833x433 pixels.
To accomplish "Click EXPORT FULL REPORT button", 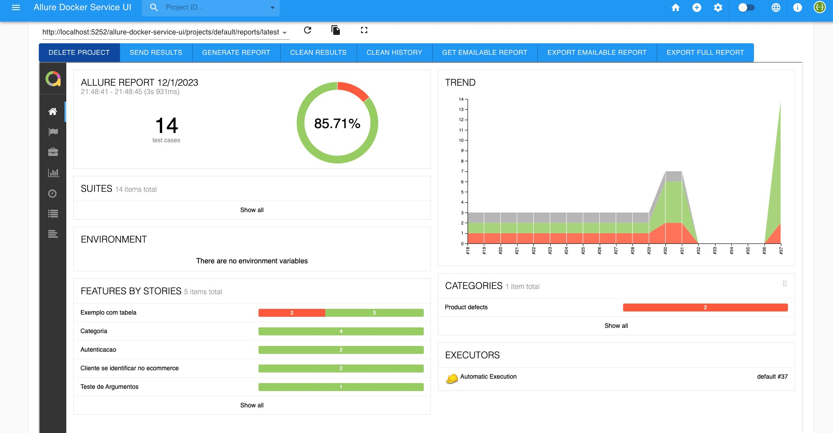I will [x=705, y=53].
